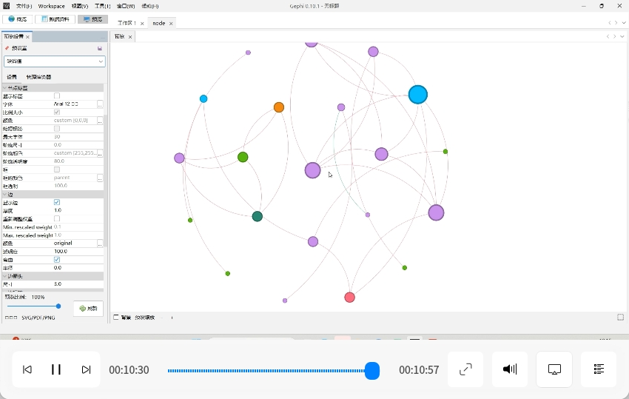The image size is (629, 399).
Task: Open the SVG/PDF/PNG export link
Action: coord(38,318)
